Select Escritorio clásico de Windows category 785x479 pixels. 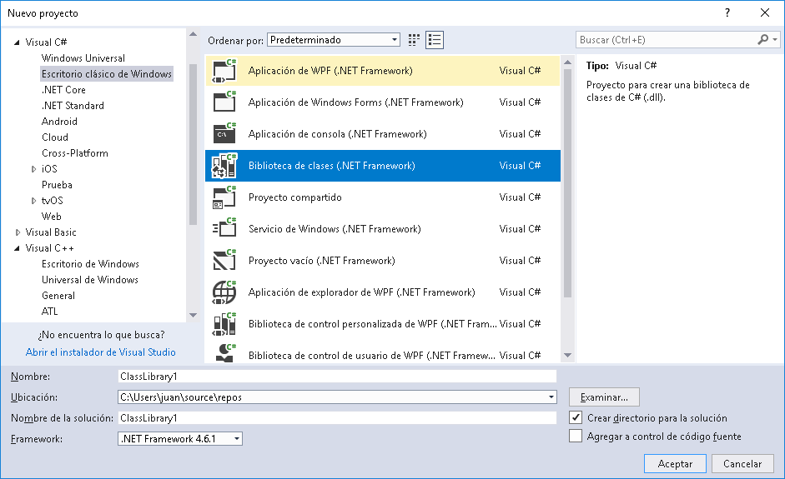(x=107, y=74)
